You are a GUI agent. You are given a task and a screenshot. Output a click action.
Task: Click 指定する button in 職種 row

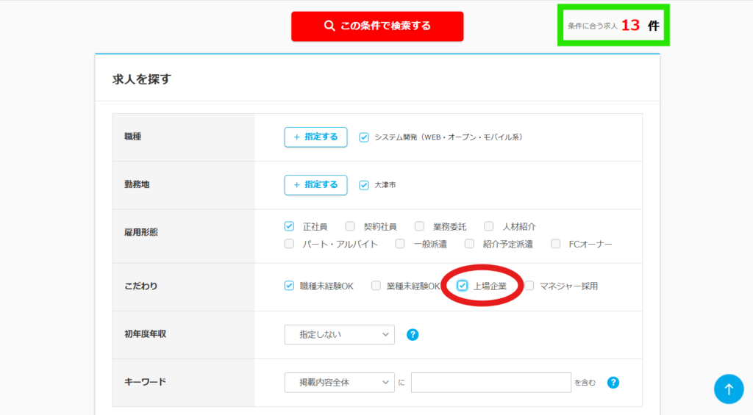pyautogui.click(x=315, y=137)
